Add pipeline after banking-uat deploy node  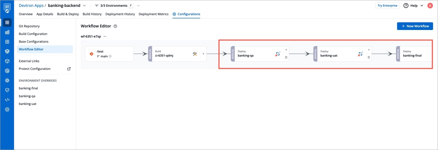[x=369, y=50]
